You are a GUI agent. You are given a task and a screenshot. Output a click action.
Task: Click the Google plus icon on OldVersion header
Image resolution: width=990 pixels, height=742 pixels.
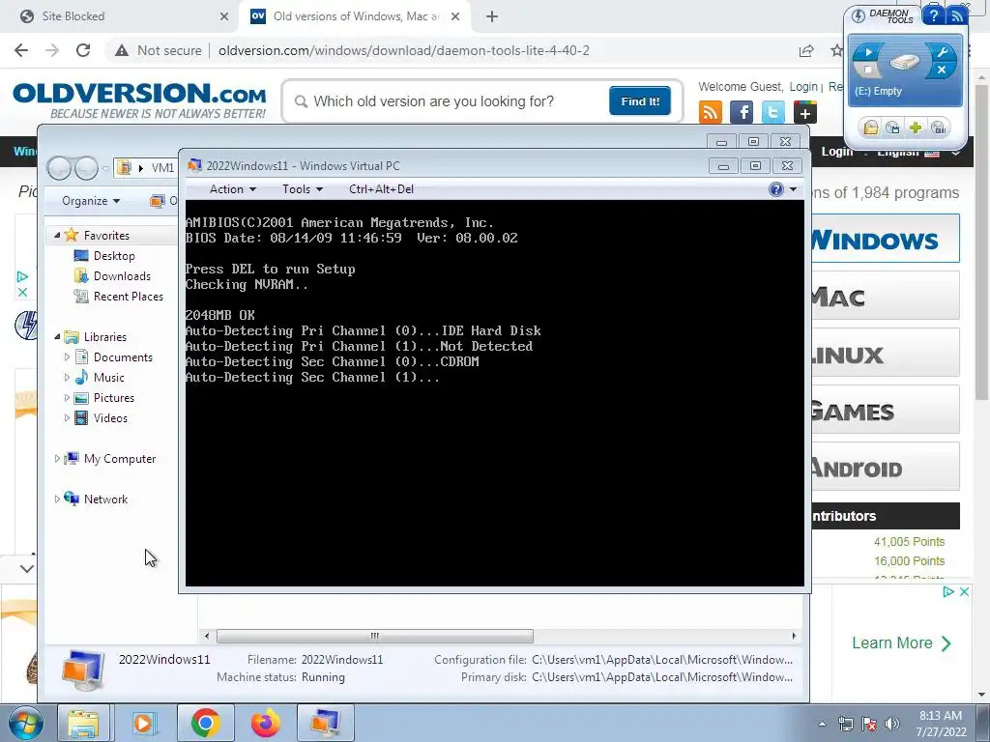point(804,112)
